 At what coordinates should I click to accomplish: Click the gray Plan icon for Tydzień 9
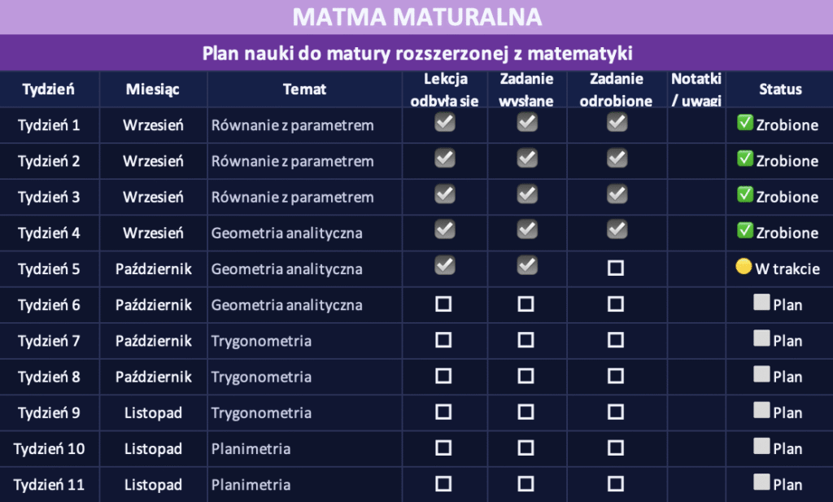click(x=761, y=410)
